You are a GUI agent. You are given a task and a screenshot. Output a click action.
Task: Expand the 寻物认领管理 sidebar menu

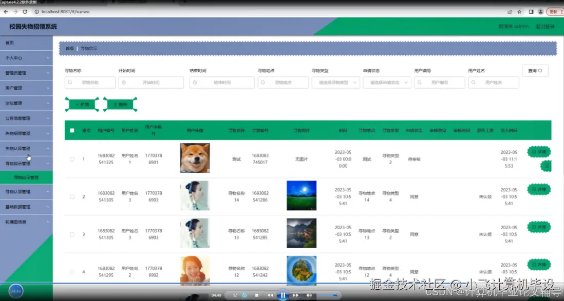coord(26,192)
